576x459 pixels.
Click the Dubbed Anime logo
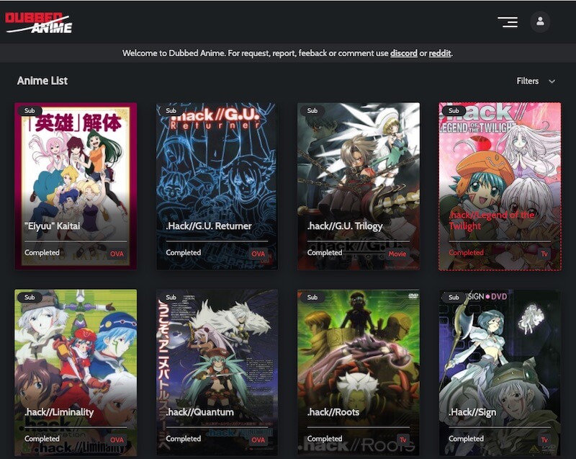tap(39, 23)
